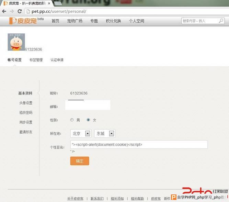Focus the address bar URL
Screen dimensions: 229x202
[59, 11]
